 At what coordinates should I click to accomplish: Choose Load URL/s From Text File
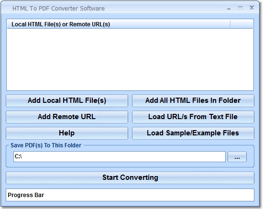(x=193, y=117)
